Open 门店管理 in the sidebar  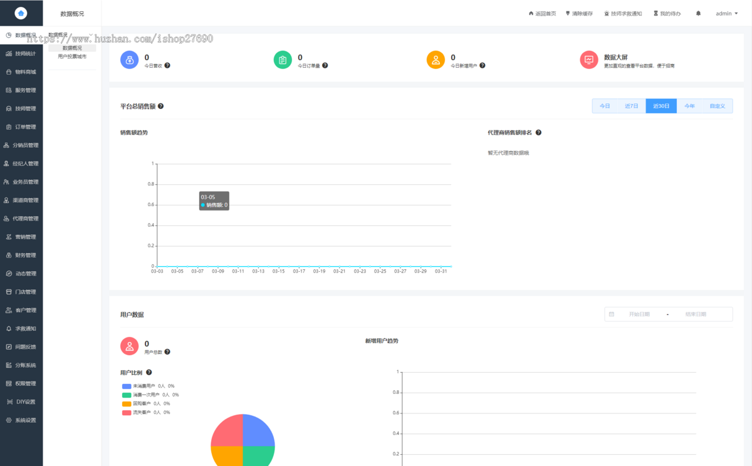click(21, 292)
